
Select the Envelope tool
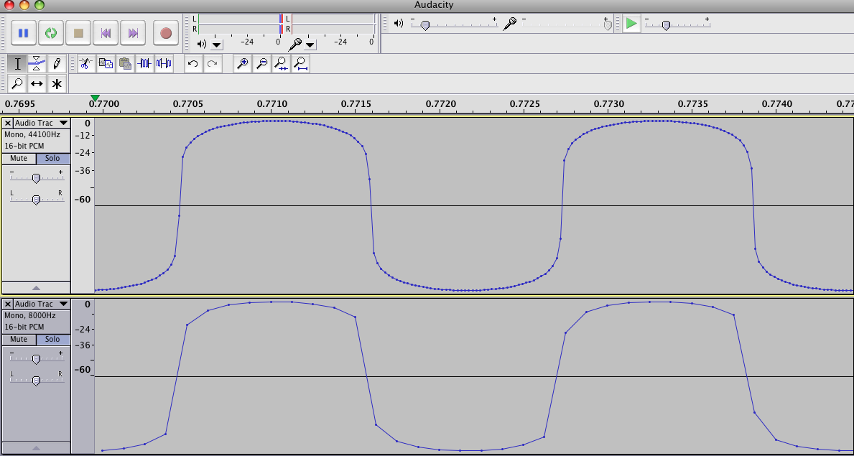[37, 63]
